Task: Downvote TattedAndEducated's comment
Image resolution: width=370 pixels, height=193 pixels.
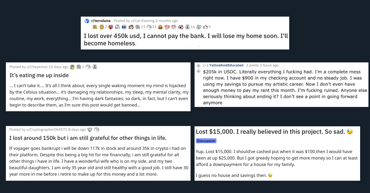Action: click(199, 71)
